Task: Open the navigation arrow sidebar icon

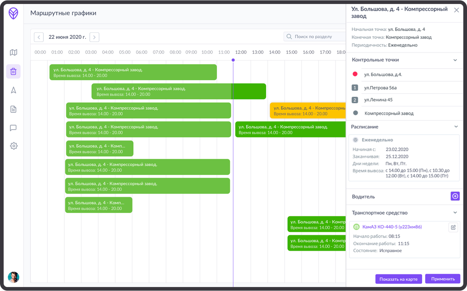Action: pos(14,90)
